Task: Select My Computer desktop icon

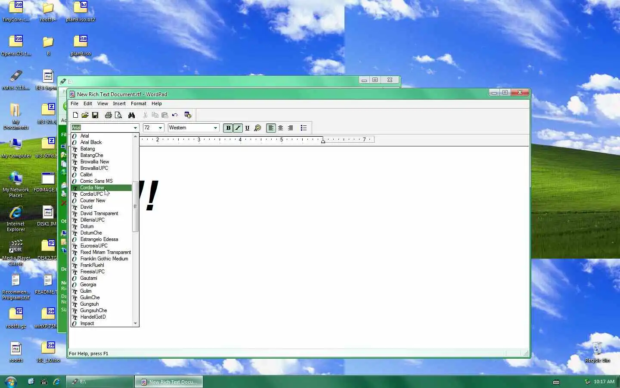Action: click(16, 148)
